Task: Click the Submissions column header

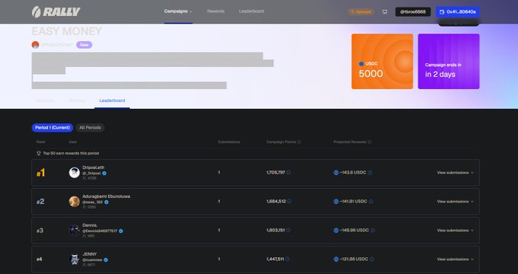Action: tap(229, 142)
